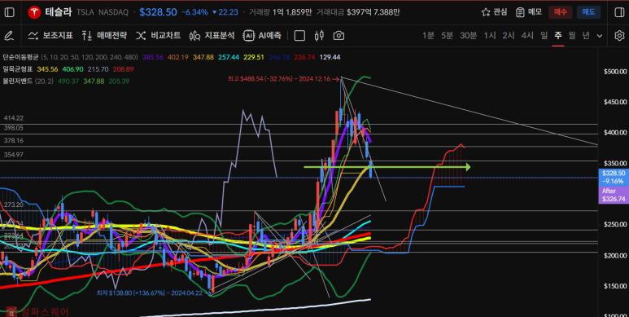Toggle the right sidebar panel icon
Viewport: 629px width, 317px height.
coord(619,12)
